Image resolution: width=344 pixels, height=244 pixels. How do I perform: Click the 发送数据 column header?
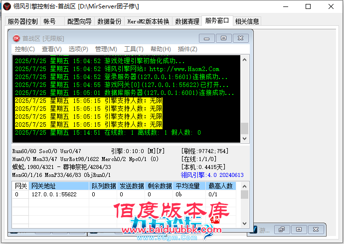[x=131, y=186]
